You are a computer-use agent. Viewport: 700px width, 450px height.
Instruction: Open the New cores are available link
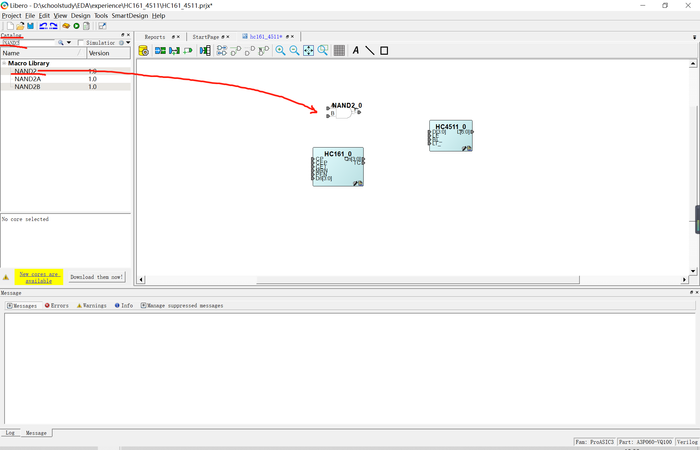[x=39, y=277]
